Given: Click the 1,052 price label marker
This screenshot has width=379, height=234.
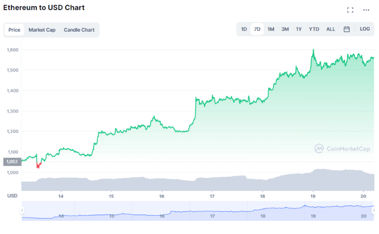Looking at the screenshot, I should (x=12, y=162).
